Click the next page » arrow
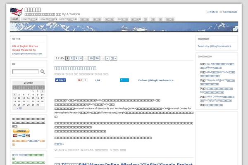The height and width of the screenshot is (165, 248). [x=107, y=58]
